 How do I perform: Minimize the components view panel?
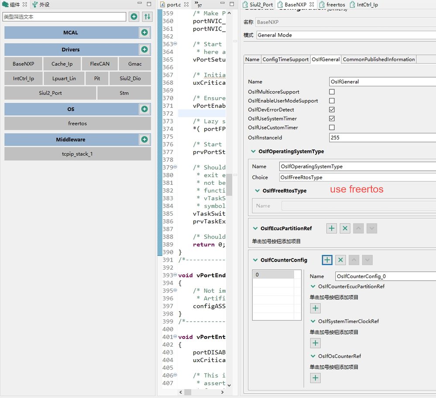pyautogui.click(x=140, y=3)
